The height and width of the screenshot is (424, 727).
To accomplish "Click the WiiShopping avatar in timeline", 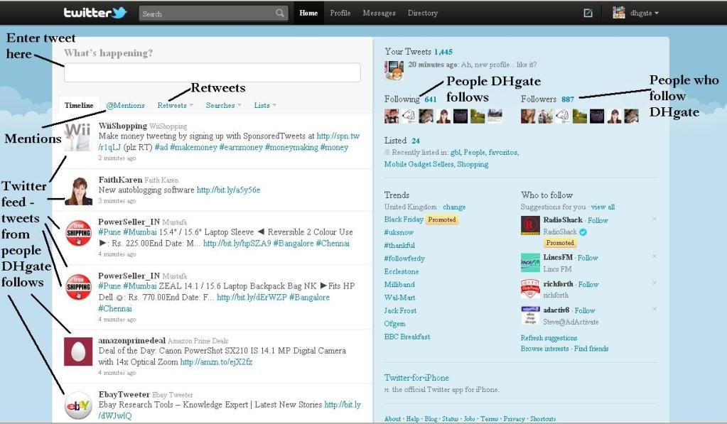I will coord(78,136).
